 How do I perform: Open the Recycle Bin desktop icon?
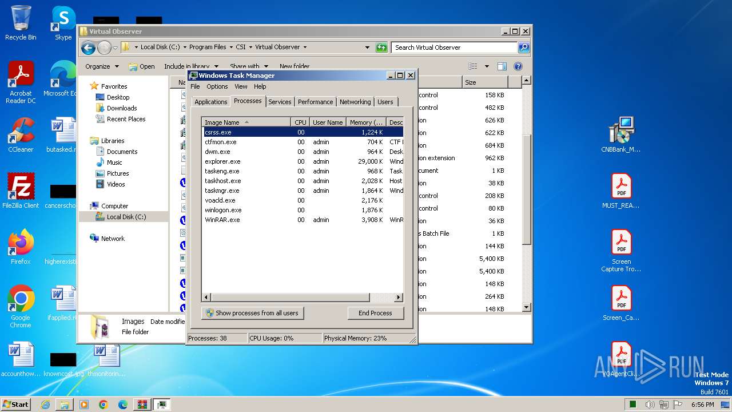pos(21,23)
